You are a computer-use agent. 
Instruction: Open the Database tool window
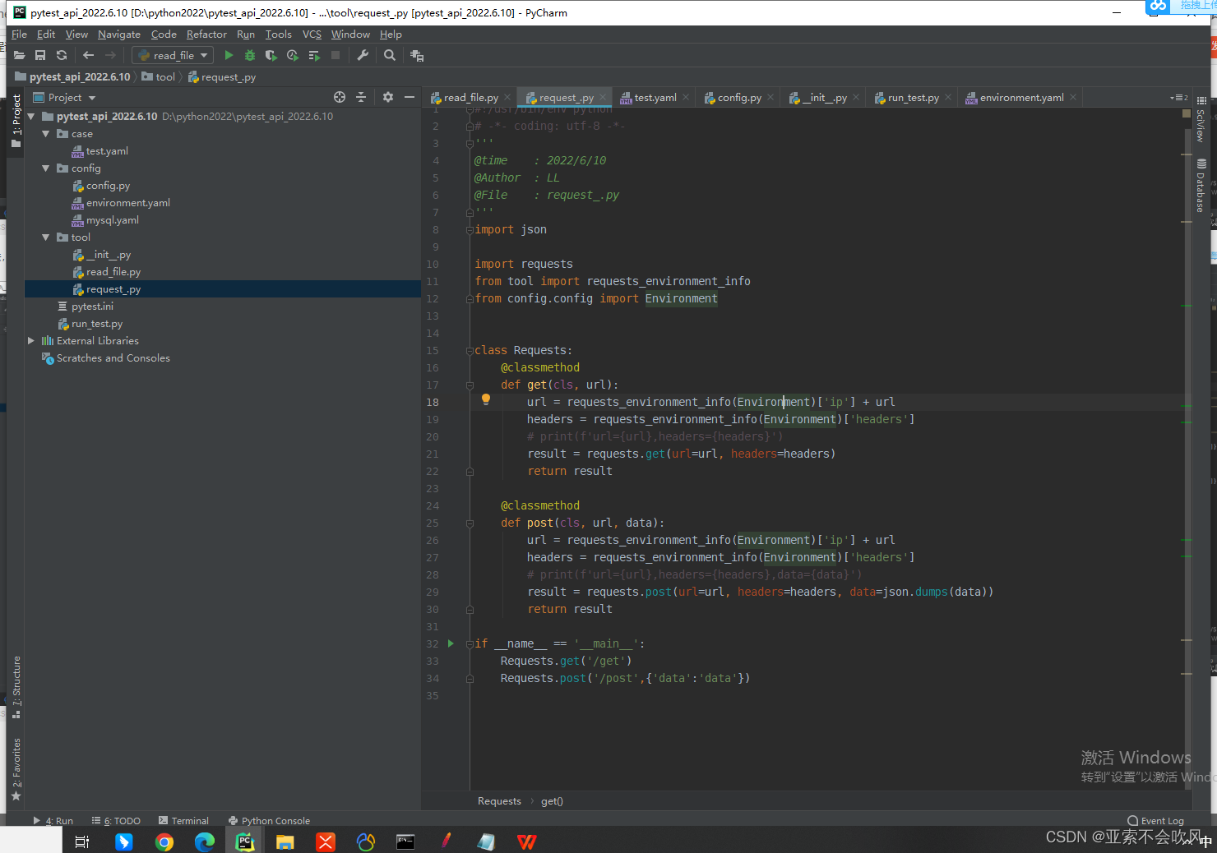(x=1201, y=186)
